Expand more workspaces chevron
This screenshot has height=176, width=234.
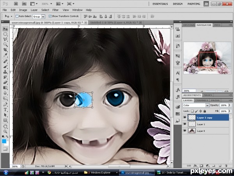pos(206,4)
